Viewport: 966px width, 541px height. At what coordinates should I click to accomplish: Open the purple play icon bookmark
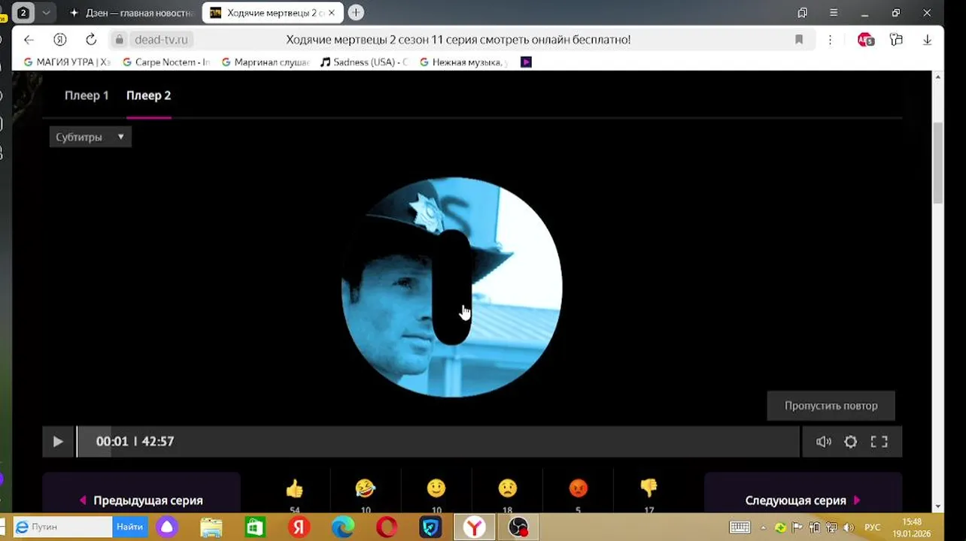(526, 62)
